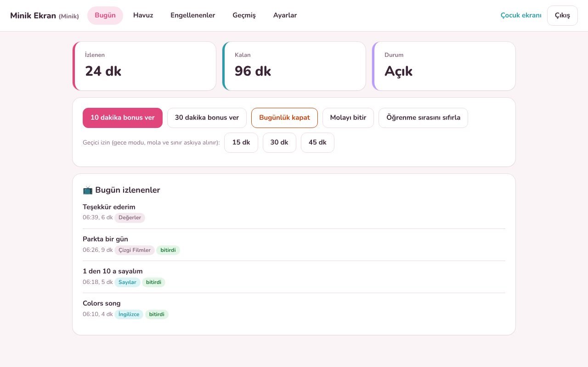This screenshot has height=367, width=588.
Task: Select the Kalan 96 dk card
Action: point(294,66)
